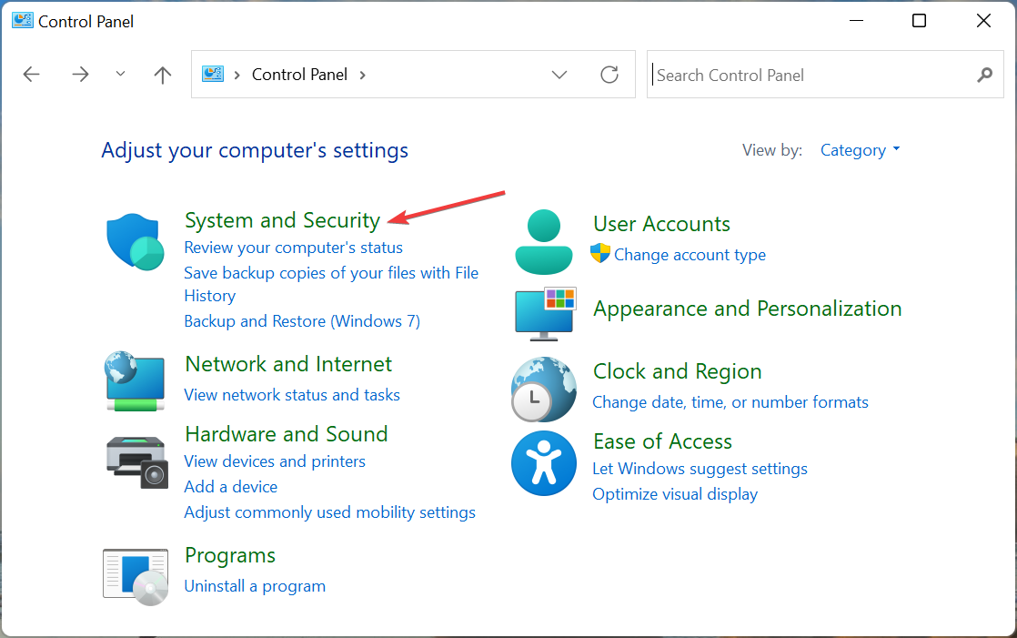
Task: Open System and Security via its shield icon
Action: click(x=135, y=242)
